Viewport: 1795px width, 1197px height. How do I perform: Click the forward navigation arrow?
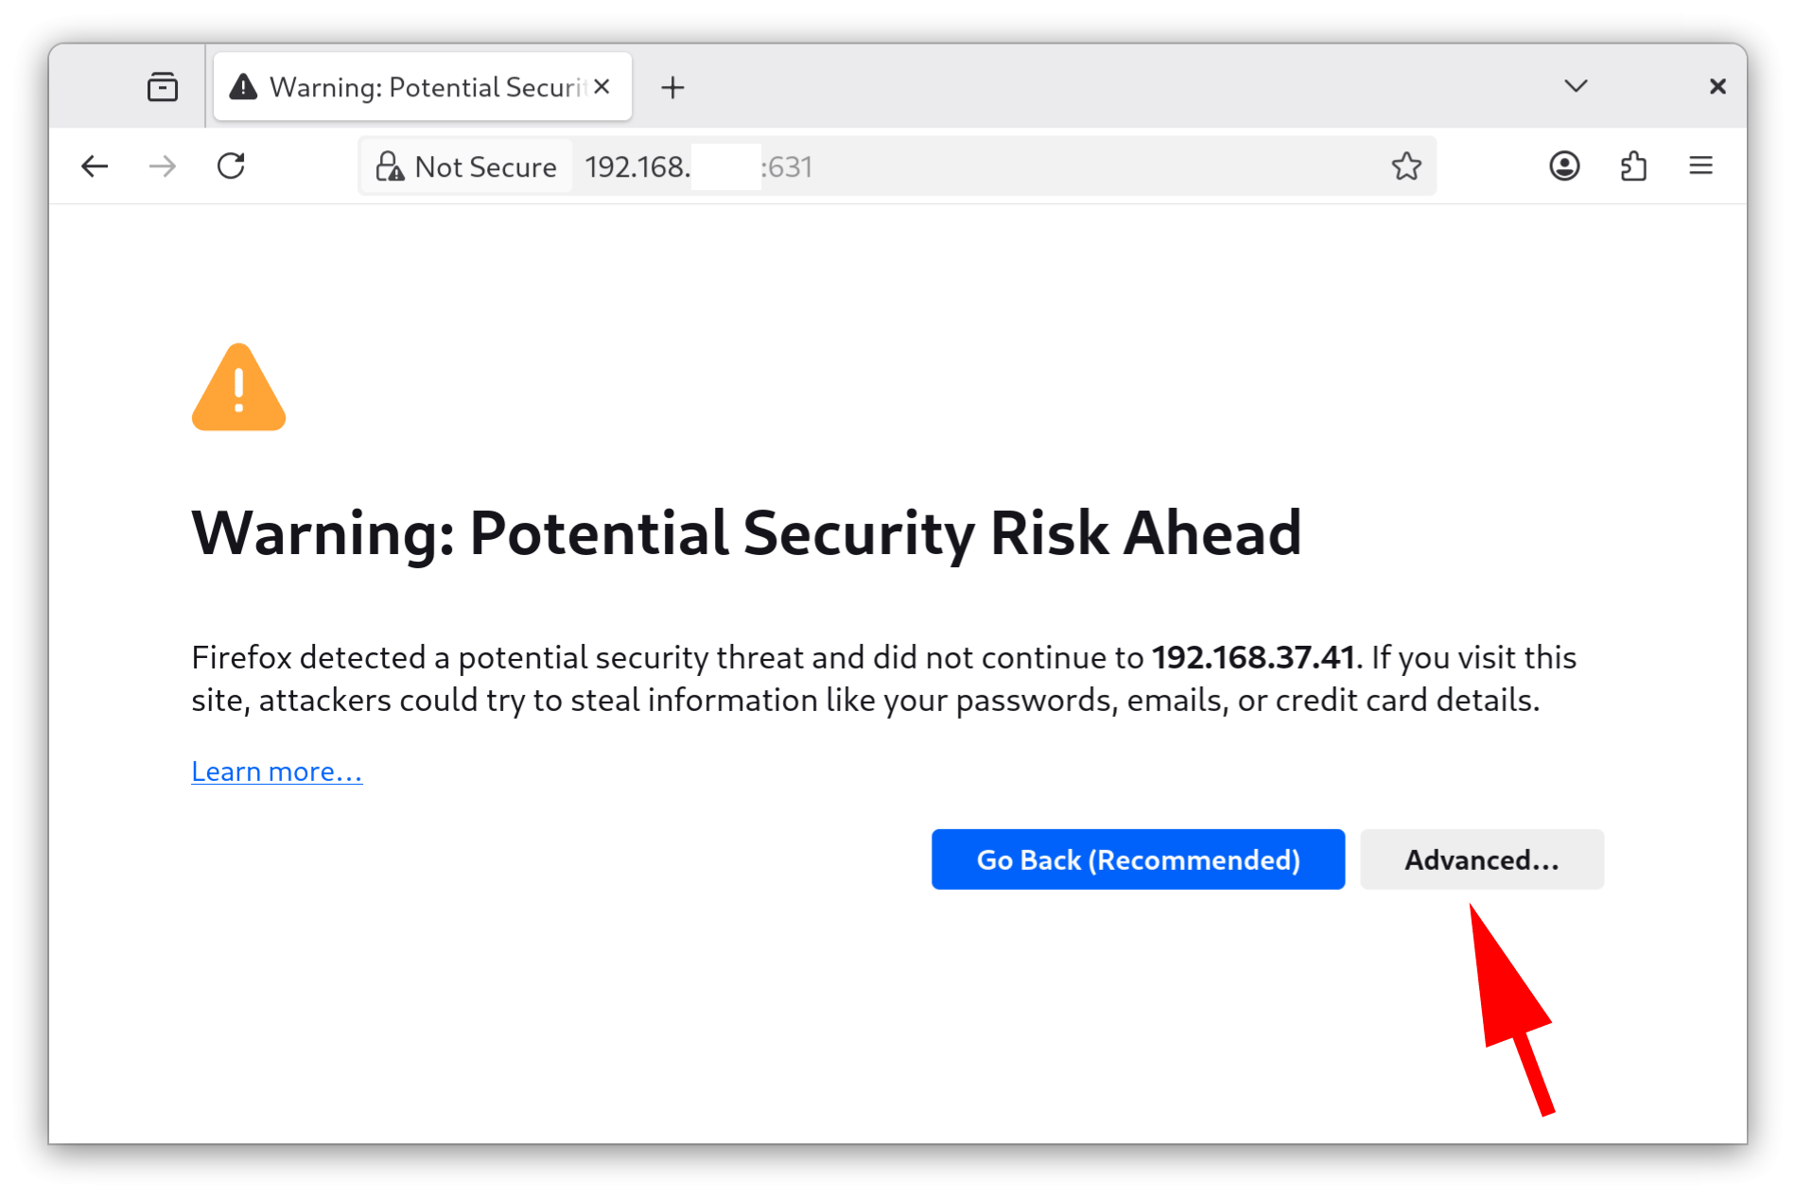tap(163, 167)
